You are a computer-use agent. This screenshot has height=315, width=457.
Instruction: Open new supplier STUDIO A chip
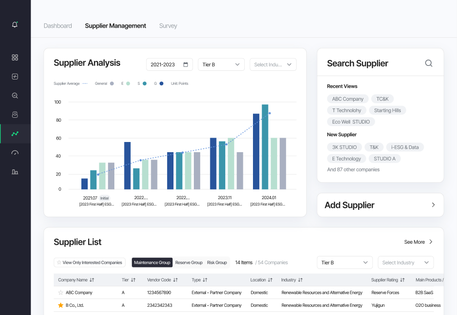pyautogui.click(x=384, y=158)
